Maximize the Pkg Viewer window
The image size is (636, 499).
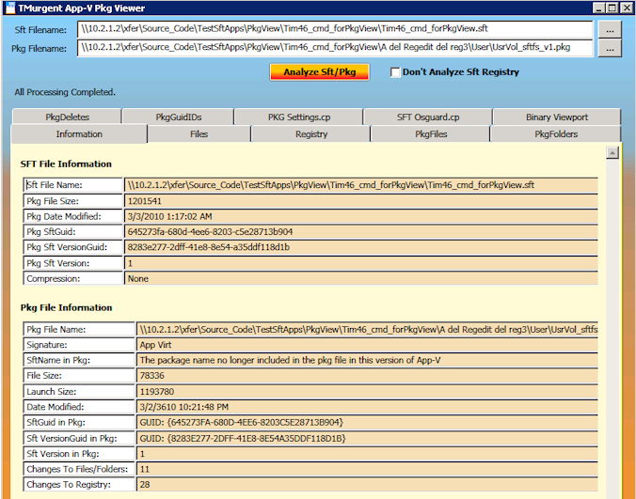point(612,8)
